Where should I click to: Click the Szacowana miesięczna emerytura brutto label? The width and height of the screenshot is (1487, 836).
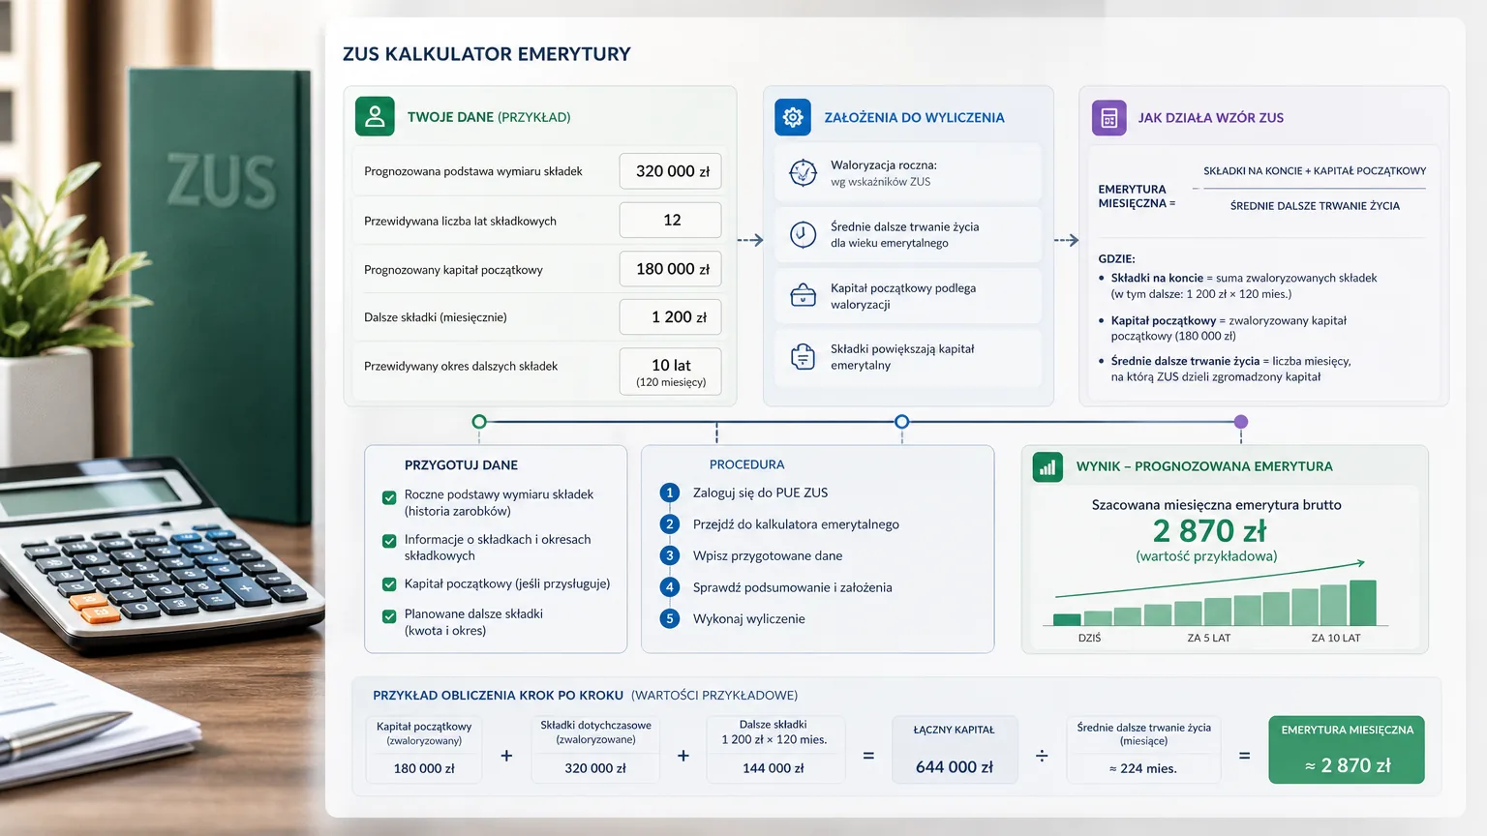tap(1217, 505)
